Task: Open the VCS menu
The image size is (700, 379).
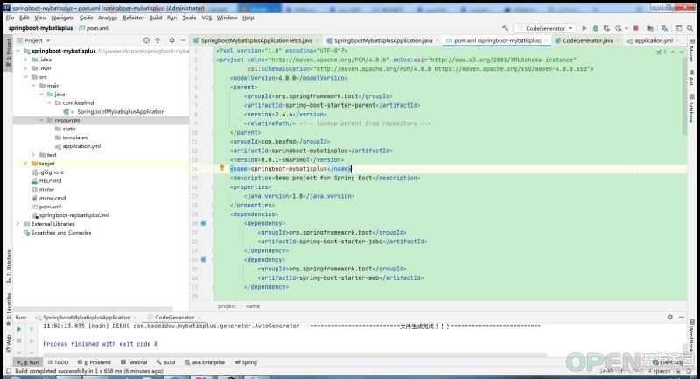Action: click(x=206, y=18)
